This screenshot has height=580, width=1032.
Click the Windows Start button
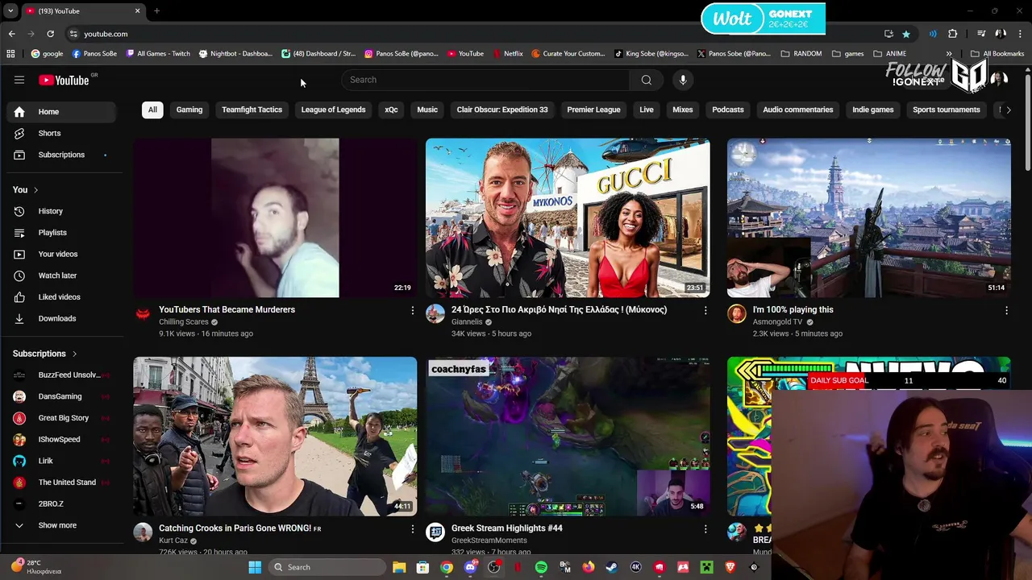[255, 567]
